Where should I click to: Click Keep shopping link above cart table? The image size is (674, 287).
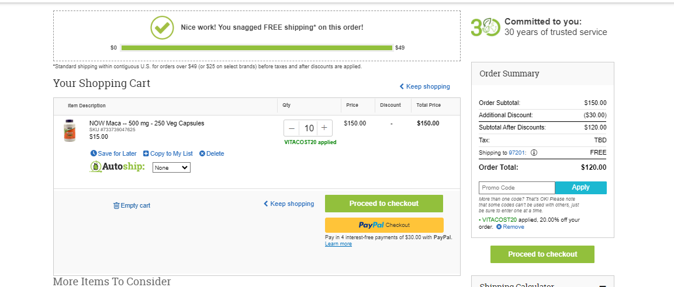tap(425, 87)
